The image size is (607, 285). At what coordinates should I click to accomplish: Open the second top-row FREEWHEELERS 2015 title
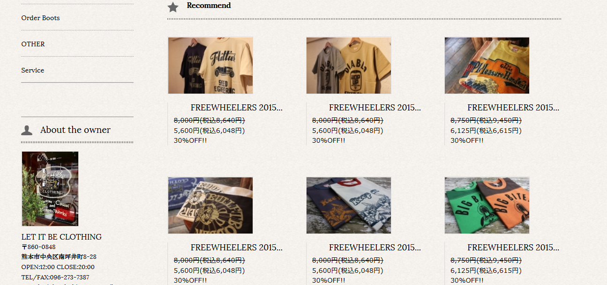click(375, 108)
